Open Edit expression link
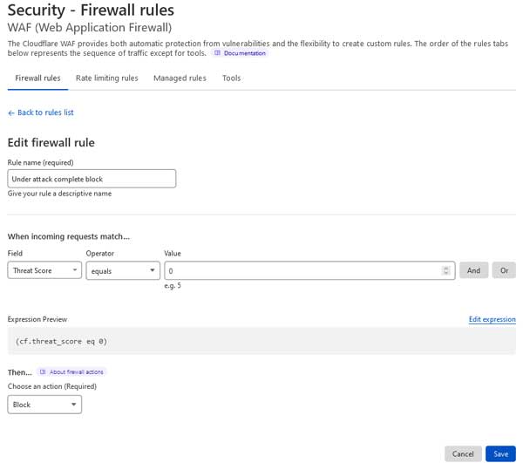This screenshot has width=523, height=463. click(492, 319)
